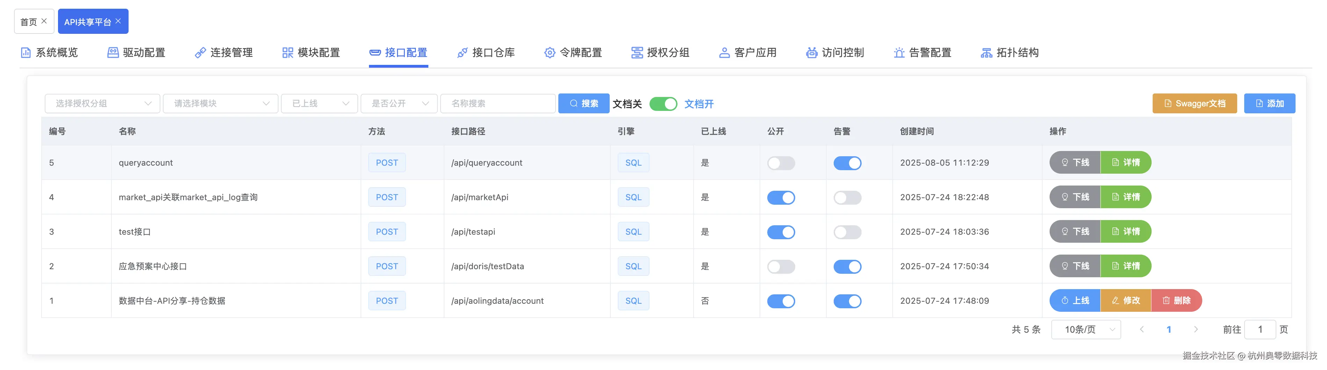Screen dimensions: 1327x370
Task: Switch to the 系统概览 tab
Action: (x=49, y=52)
